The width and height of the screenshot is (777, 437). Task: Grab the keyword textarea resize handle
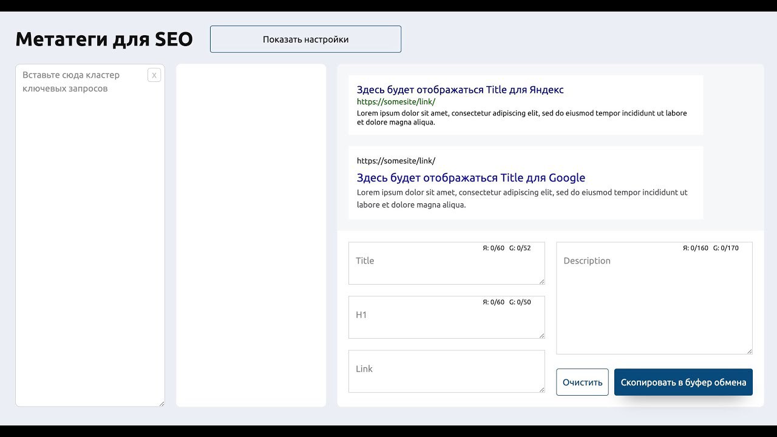161,404
